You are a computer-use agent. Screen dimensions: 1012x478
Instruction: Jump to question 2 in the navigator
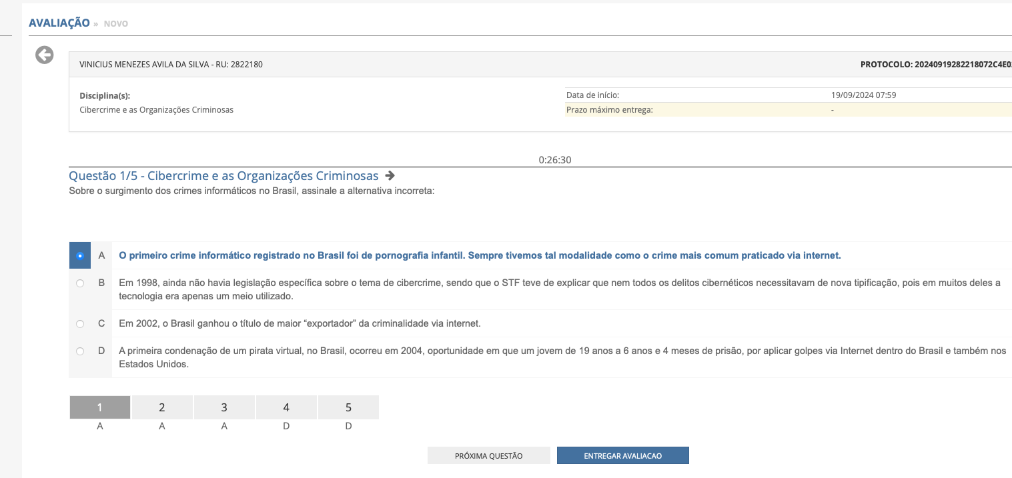tap(162, 407)
